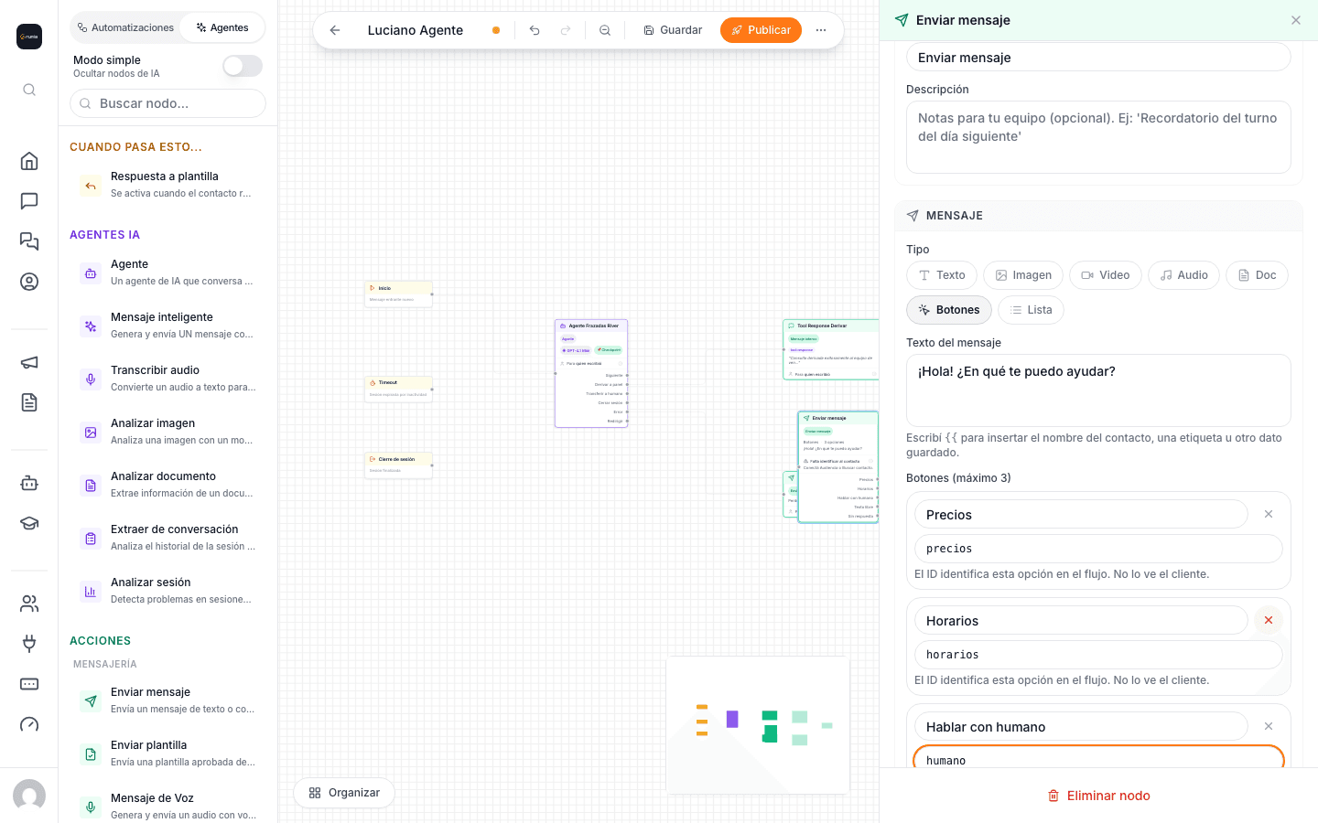The width and height of the screenshot is (1318, 823).
Task: Select the Texto message type
Action: (942, 275)
